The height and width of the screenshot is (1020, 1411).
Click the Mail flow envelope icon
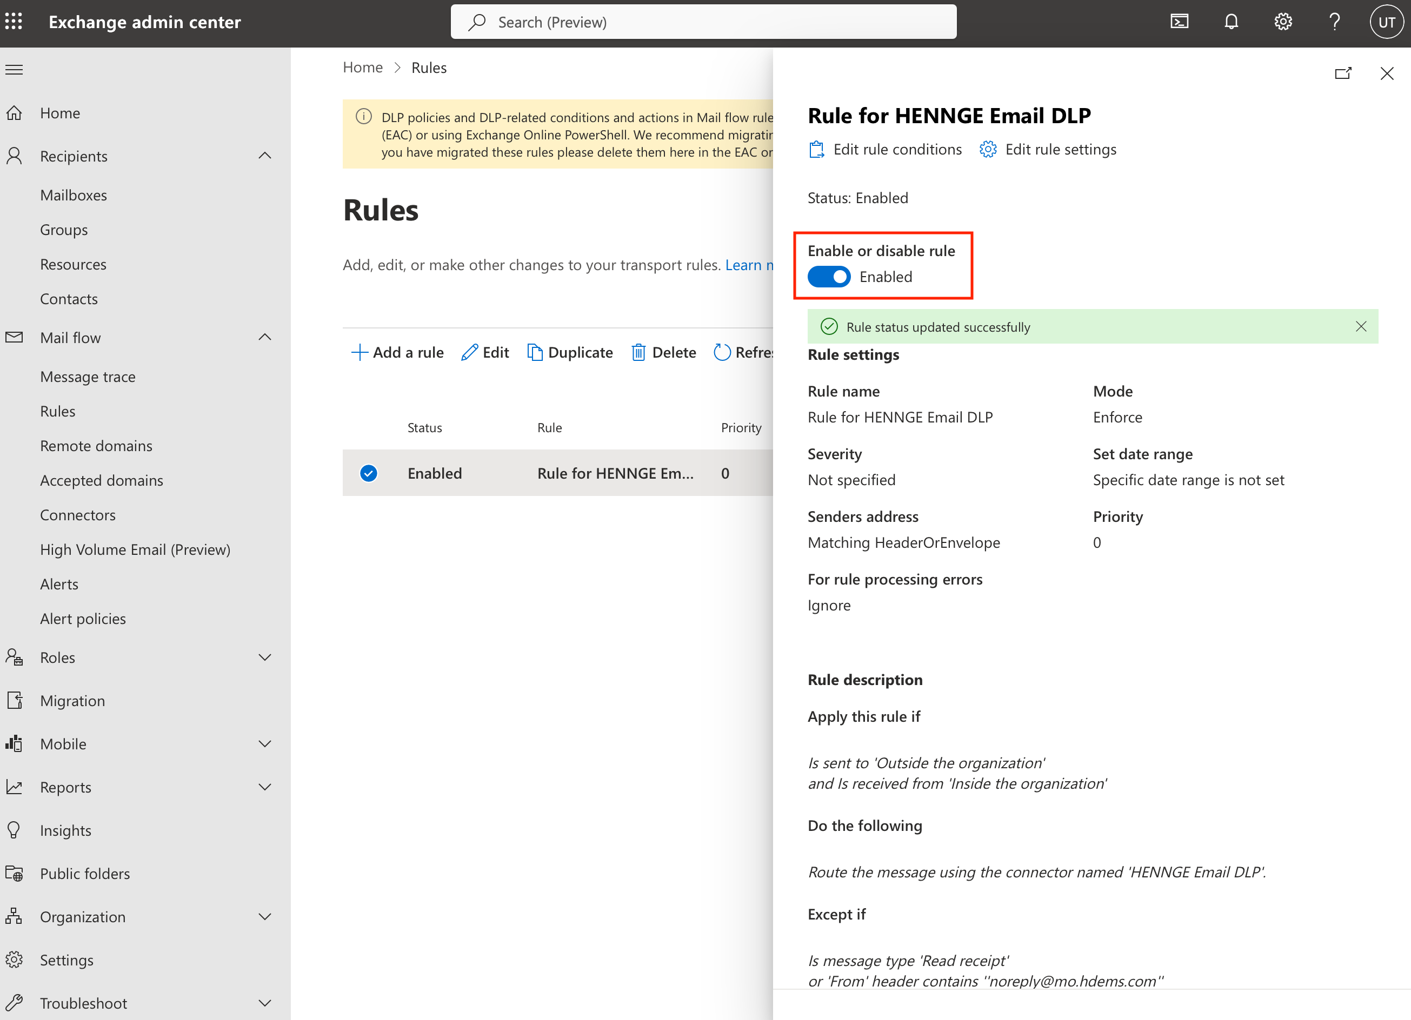click(x=14, y=338)
